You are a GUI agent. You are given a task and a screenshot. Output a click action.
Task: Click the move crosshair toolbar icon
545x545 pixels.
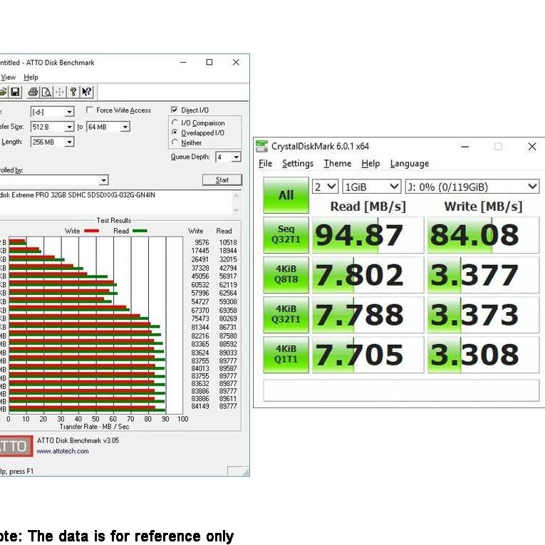click(60, 92)
